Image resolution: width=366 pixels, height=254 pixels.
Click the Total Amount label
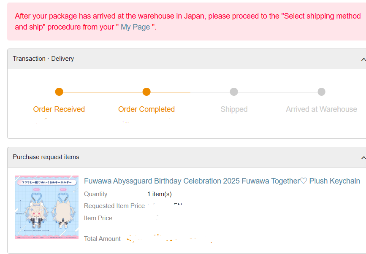tap(102, 239)
